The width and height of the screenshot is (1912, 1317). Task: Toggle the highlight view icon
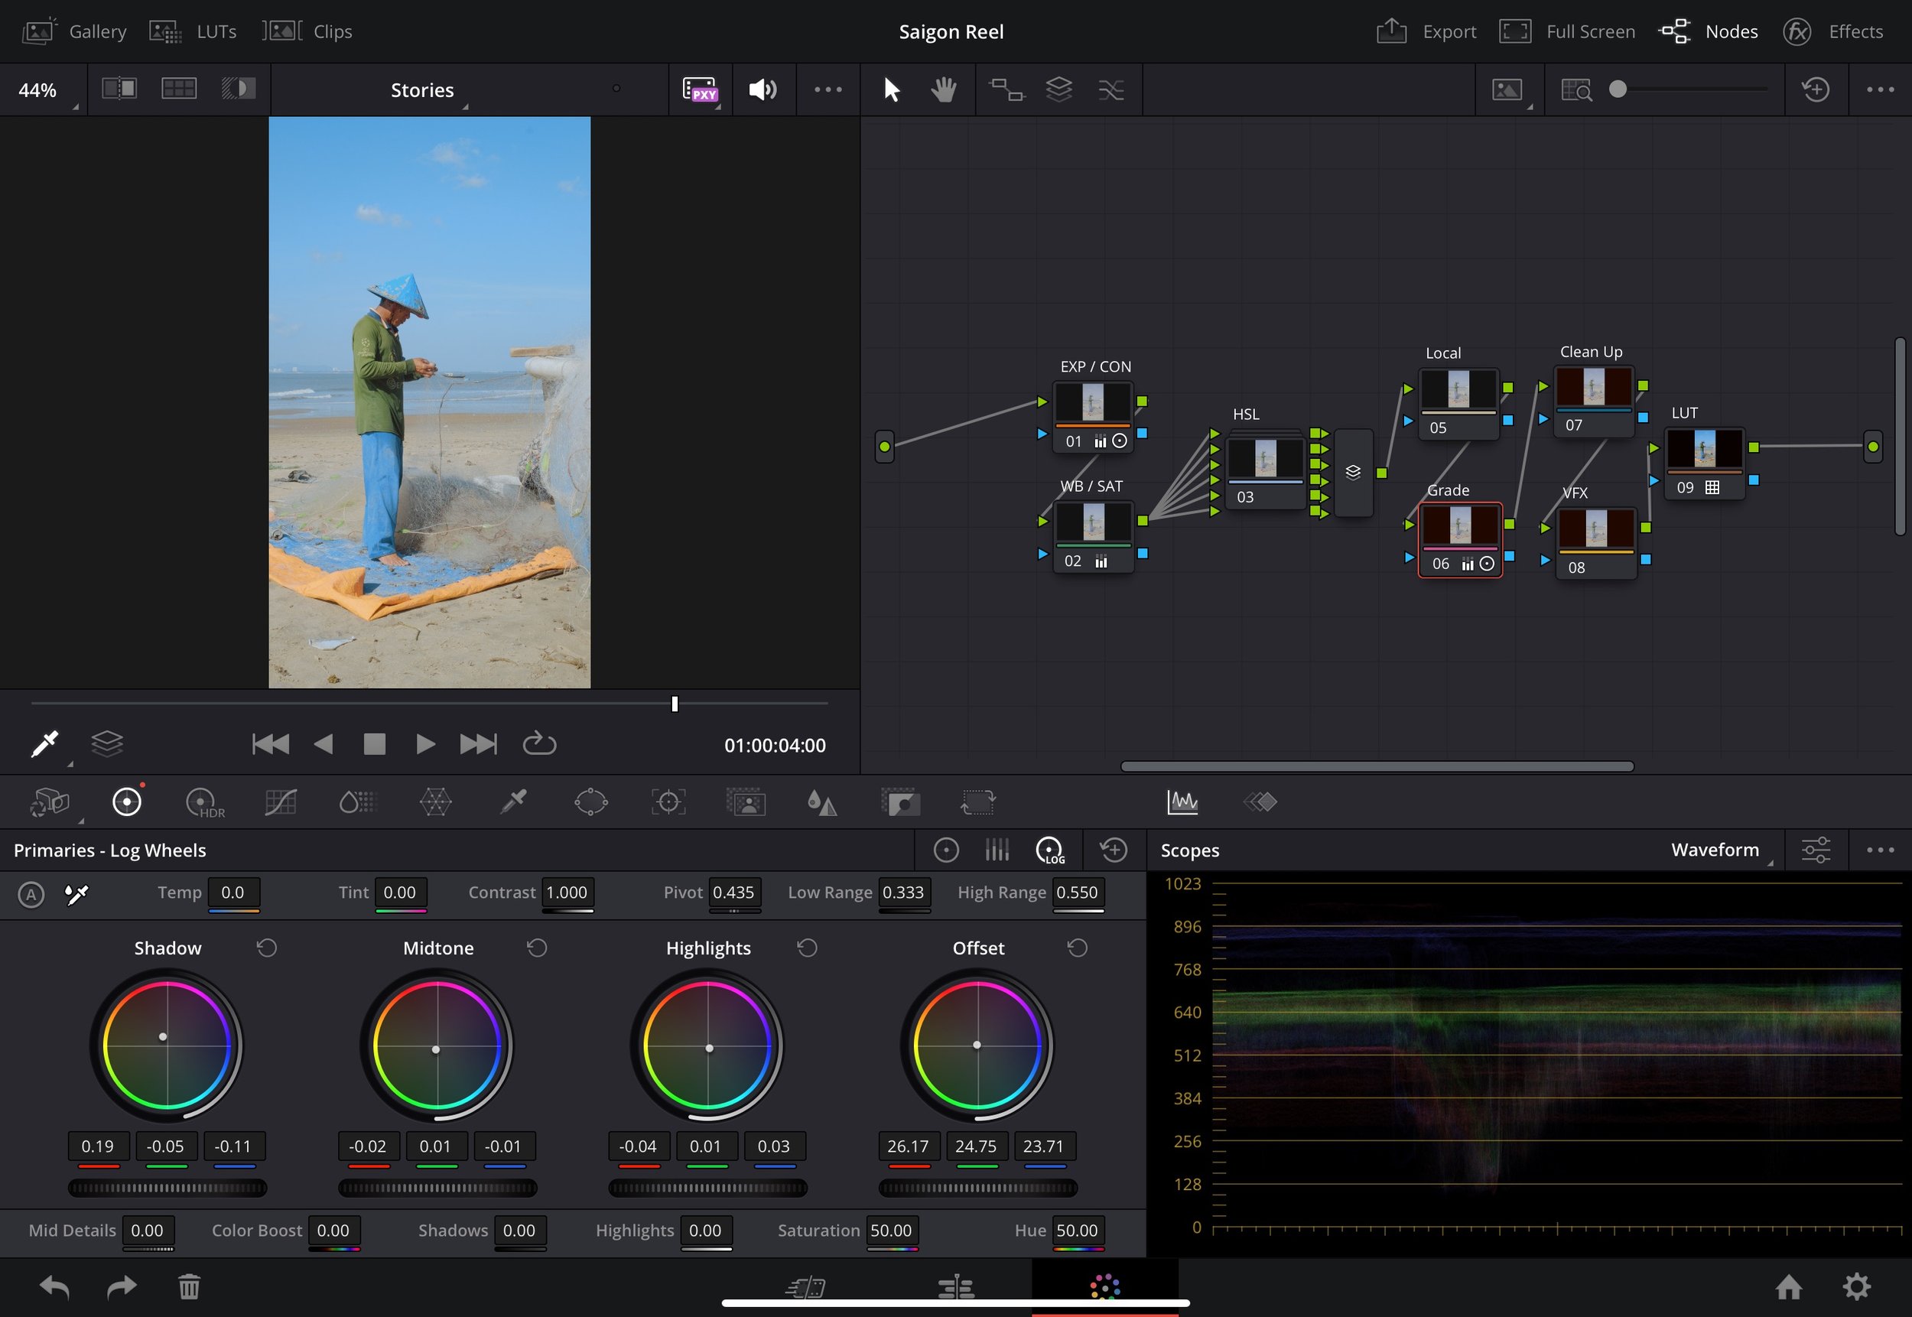239,88
